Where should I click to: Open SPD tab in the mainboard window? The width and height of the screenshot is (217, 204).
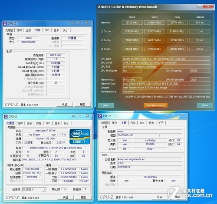point(142,123)
